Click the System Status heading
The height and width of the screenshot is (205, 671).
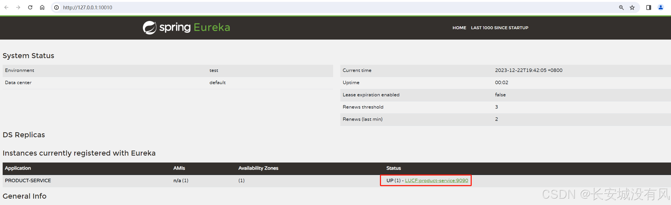[28, 56]
